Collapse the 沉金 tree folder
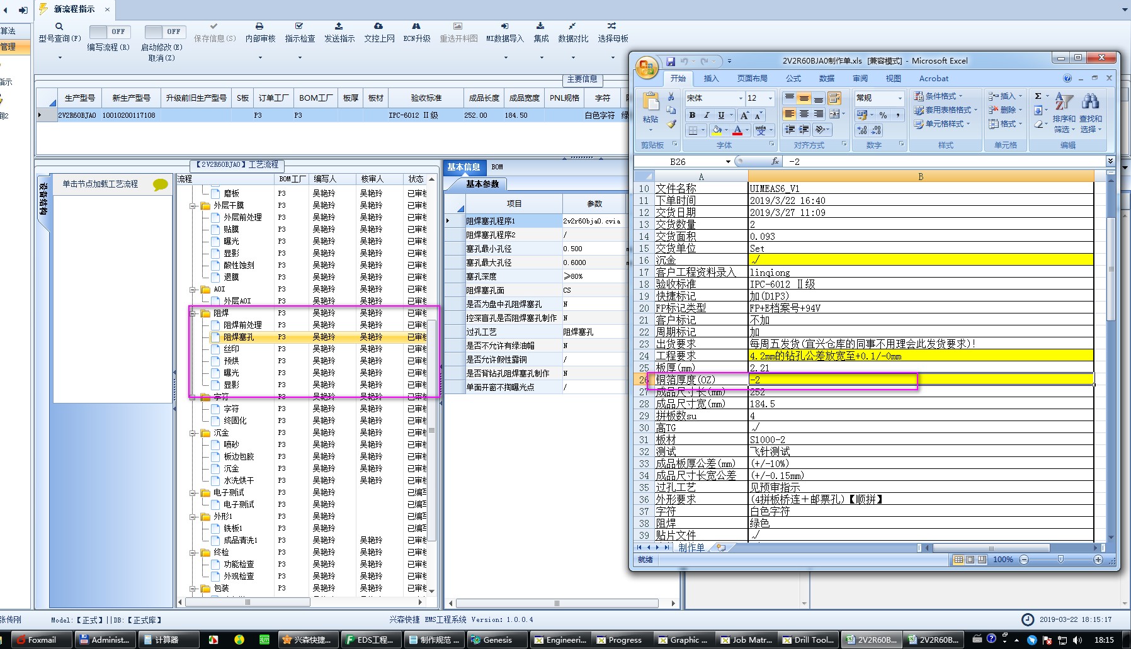This screenshot has width=1131, height=649. pos(193,432)
